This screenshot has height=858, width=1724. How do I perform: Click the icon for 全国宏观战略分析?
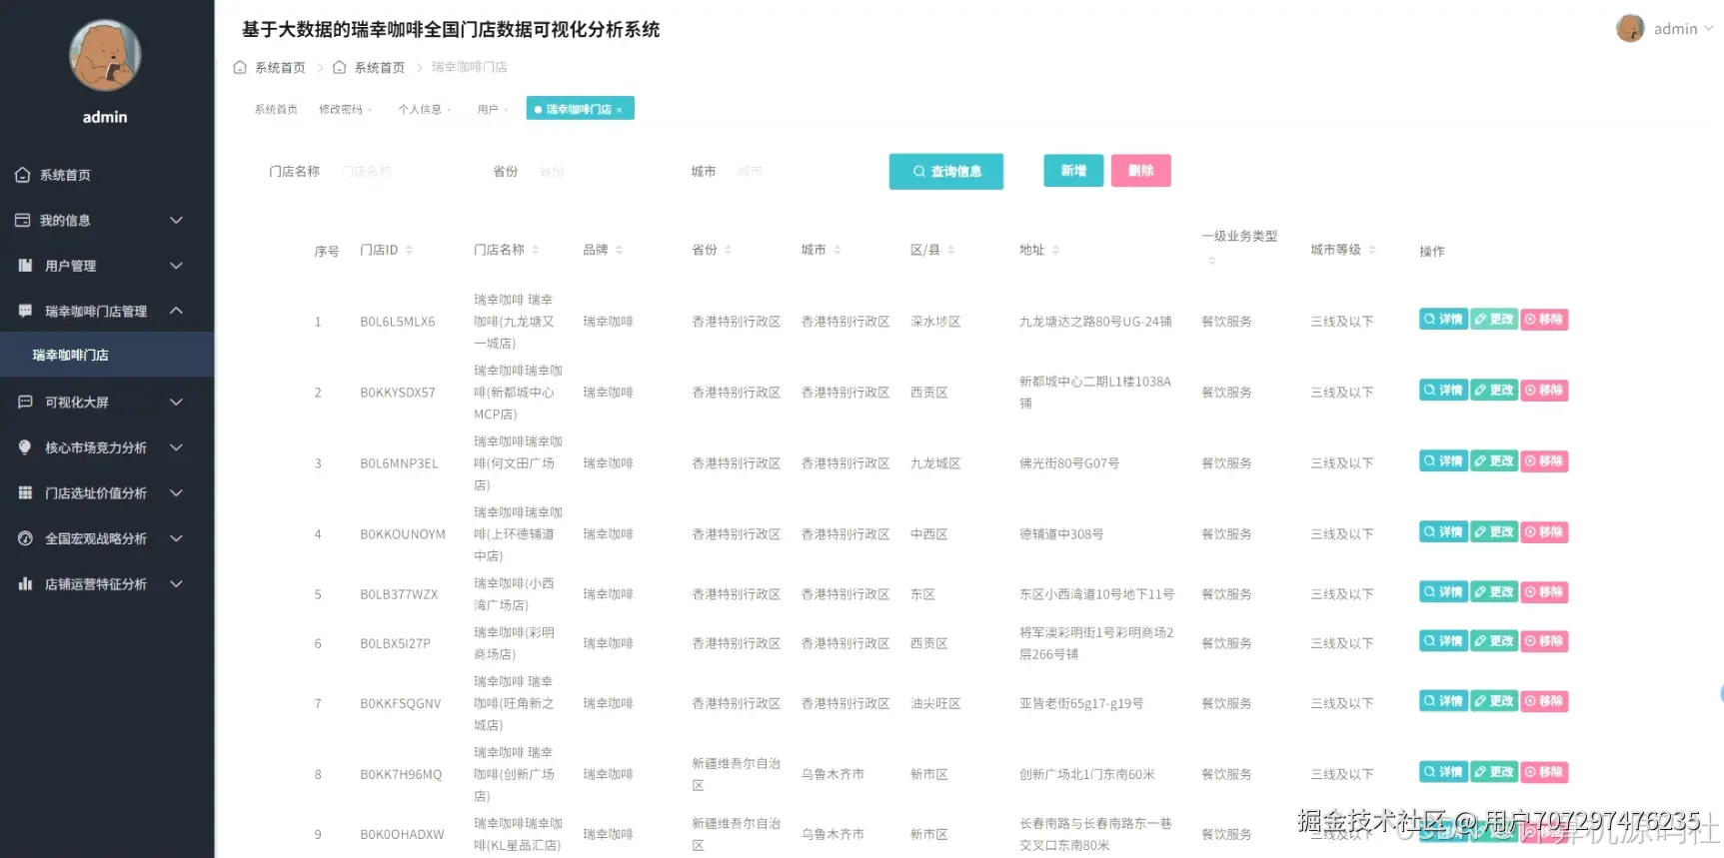[25, 538]
